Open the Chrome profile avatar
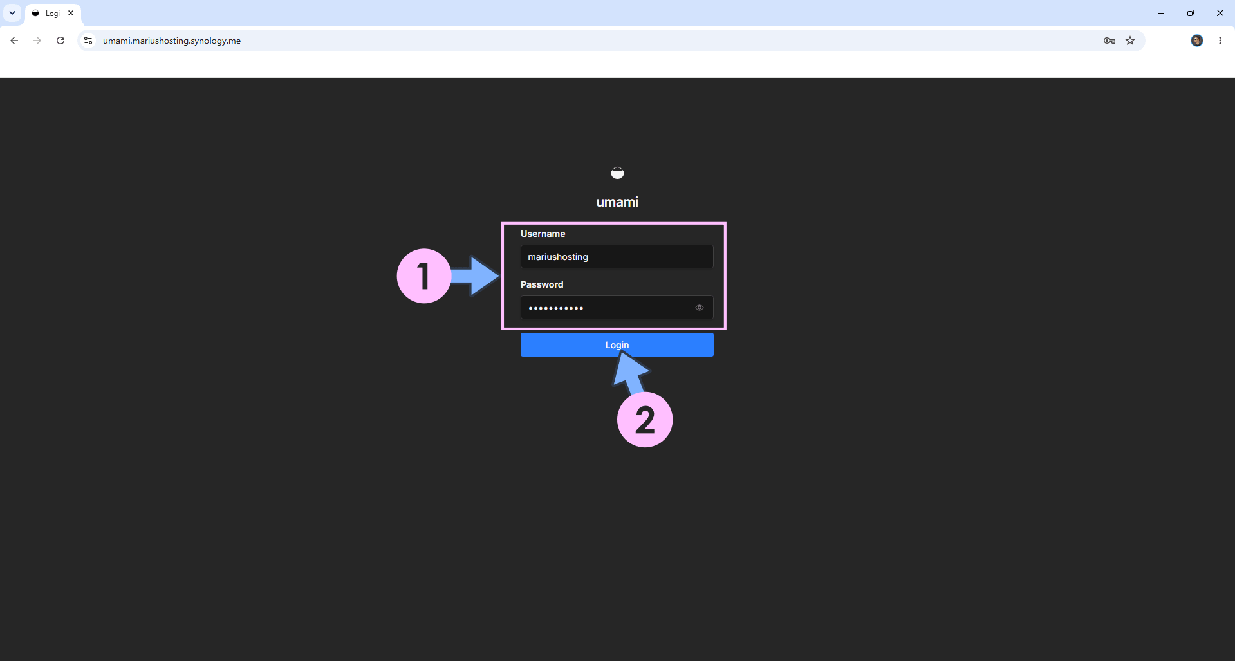 (1197, 41)
